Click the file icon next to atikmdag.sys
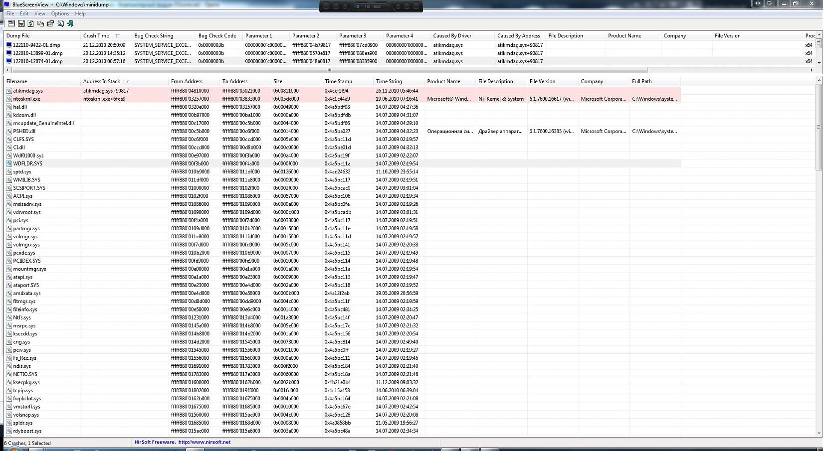The height and width of the screenshot is (451, 823). pos(9,91)
